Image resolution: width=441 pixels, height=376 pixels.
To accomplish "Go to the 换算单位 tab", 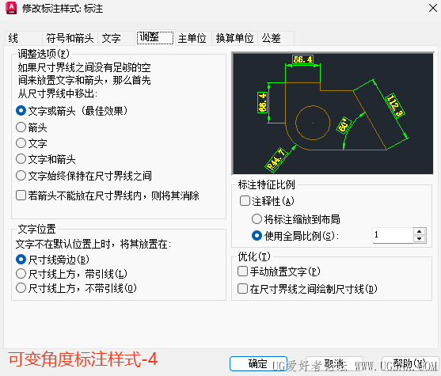I will click(234, 38).
